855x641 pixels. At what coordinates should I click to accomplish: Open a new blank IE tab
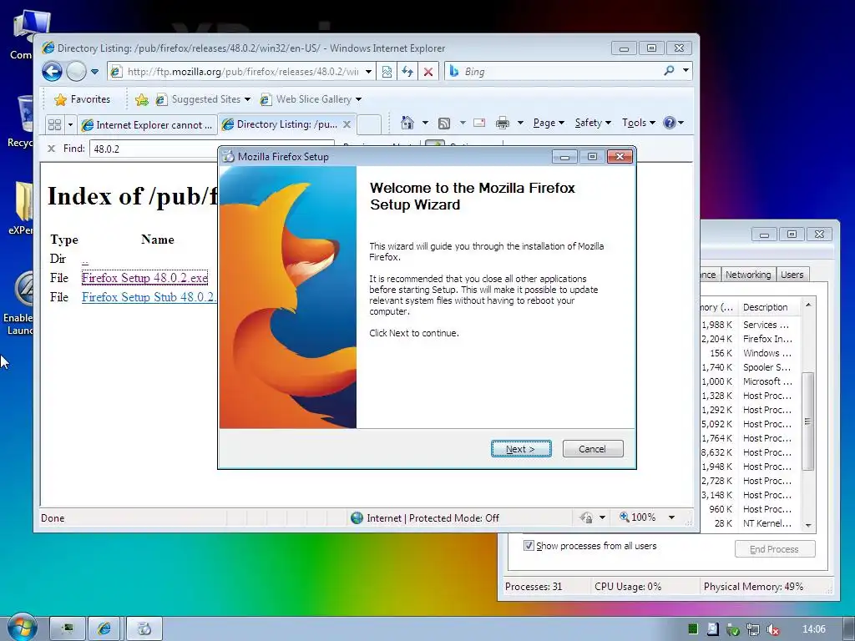(x=369, y=125)
